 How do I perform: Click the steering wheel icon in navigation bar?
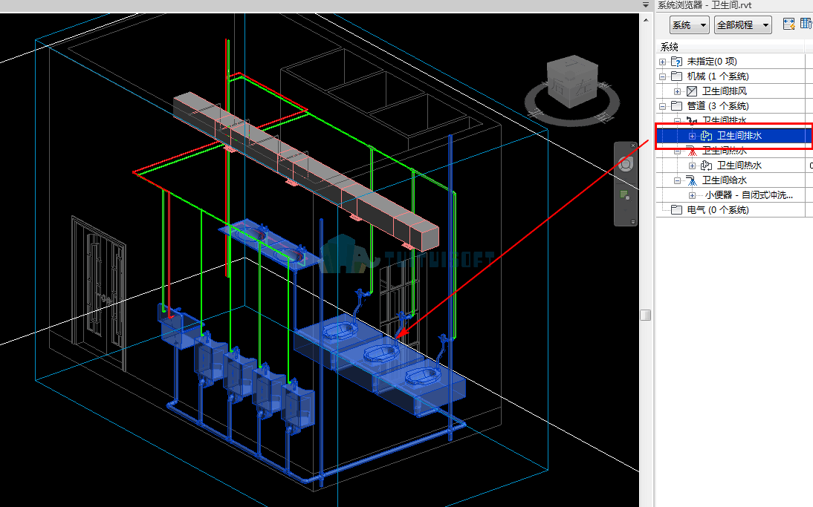[x=626, y=165]
